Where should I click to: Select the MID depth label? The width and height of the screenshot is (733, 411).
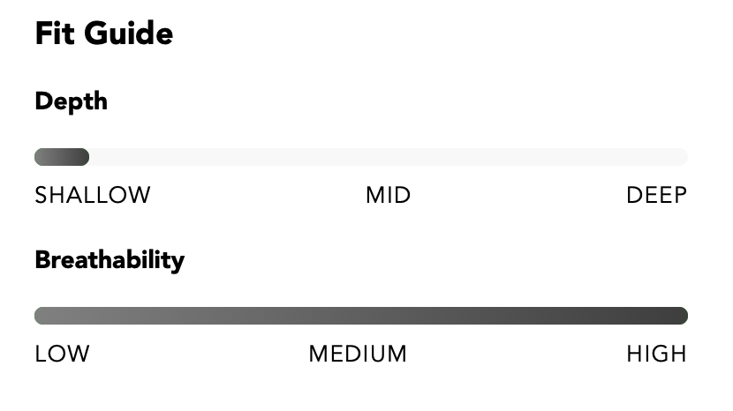tap(388, 195)
